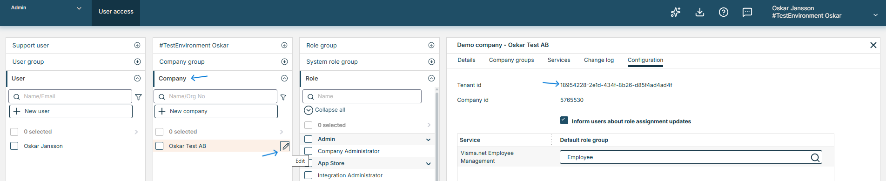
Task: Collapse the App Store role category chevron
Action: point(428,164)
